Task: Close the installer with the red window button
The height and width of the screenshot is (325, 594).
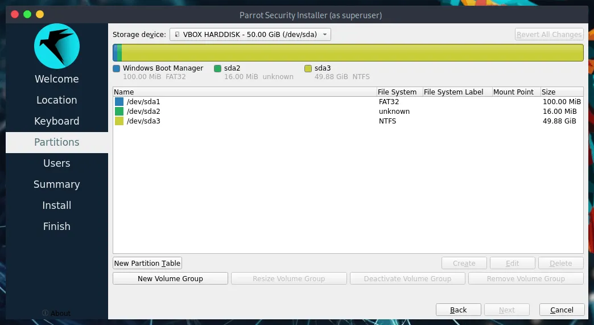Action: 15,14
